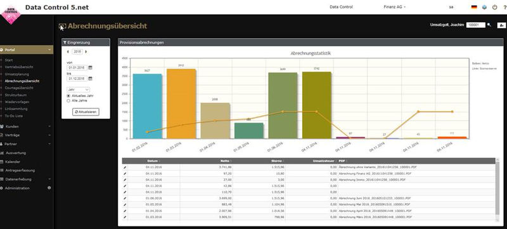Edit the 01.06.2016 row with pencil
Image resolution: width=507 pixels, height=229 pixels.
[125, 199]
